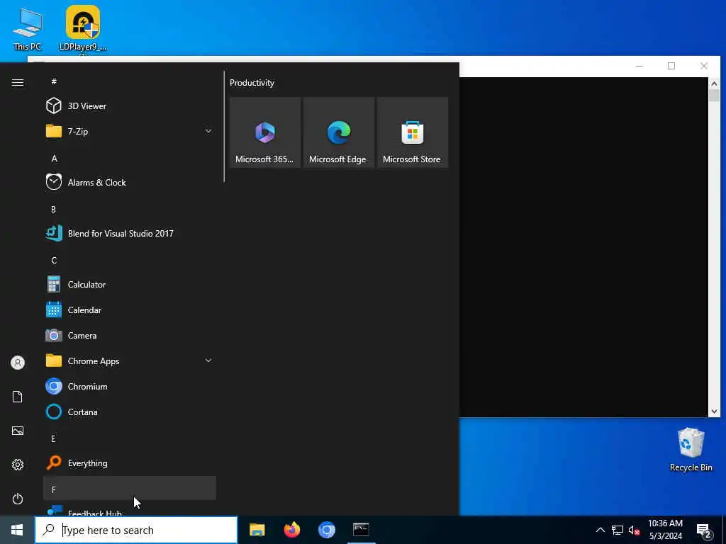Open 3D Viewer from the app list

point(130,106)
